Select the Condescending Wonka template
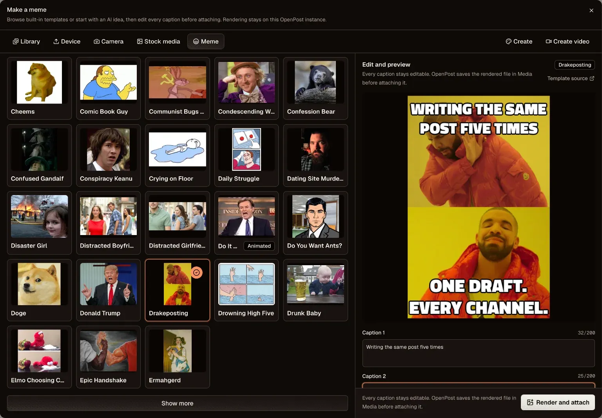The image size is (602, 418). (247, 88)
